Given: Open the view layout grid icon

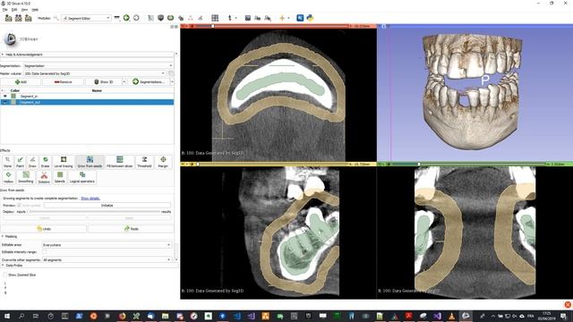Looking at the screenshot, I should (x=215, y=18).
